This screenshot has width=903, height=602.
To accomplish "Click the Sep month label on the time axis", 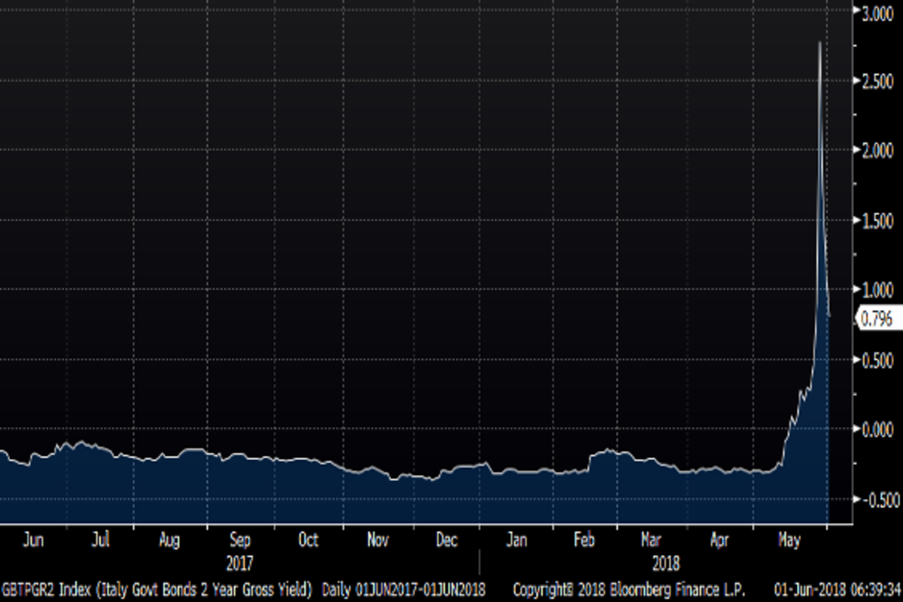I will point(239,540).
